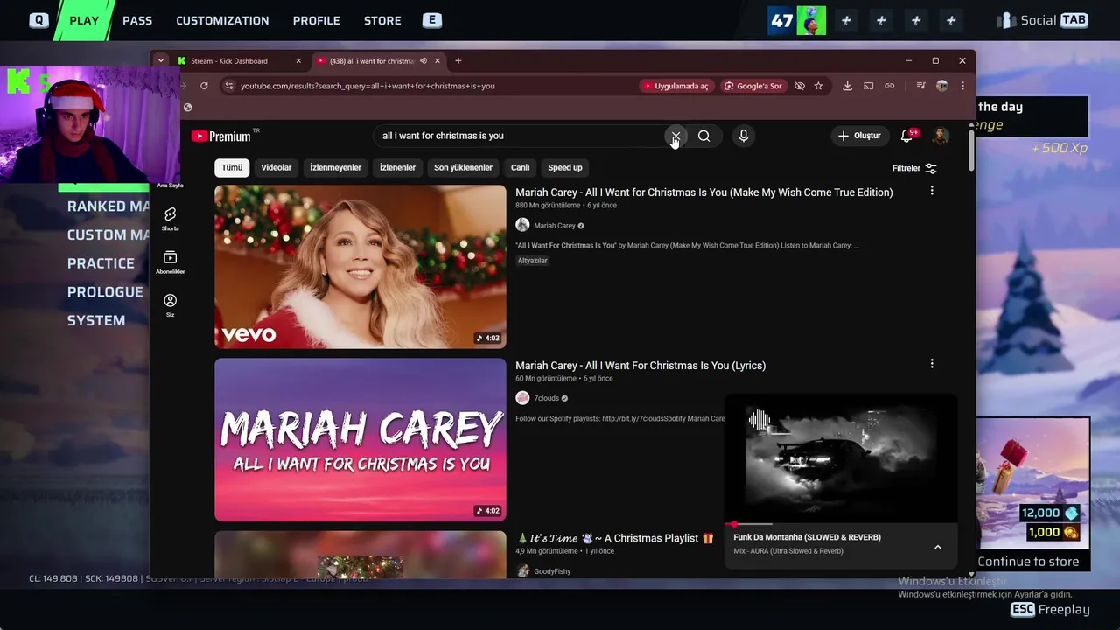Expand the miniplayer with chevron
This screenshot has width=1120, height=630.
(937, 547)
